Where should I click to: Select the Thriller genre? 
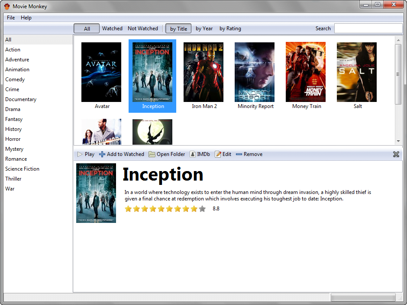(38, 179)
